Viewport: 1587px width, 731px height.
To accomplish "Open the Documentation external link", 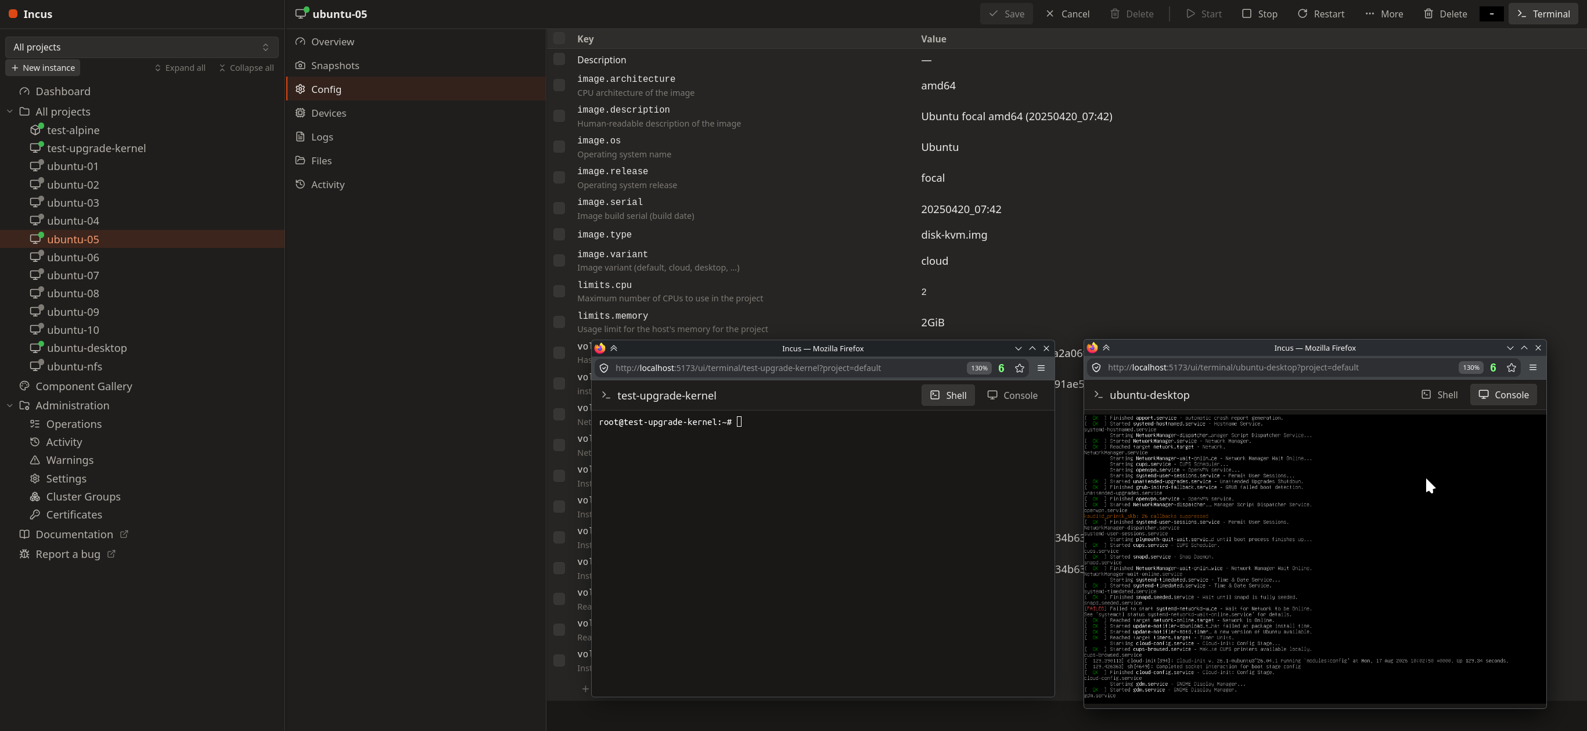I will pos(74,534).
